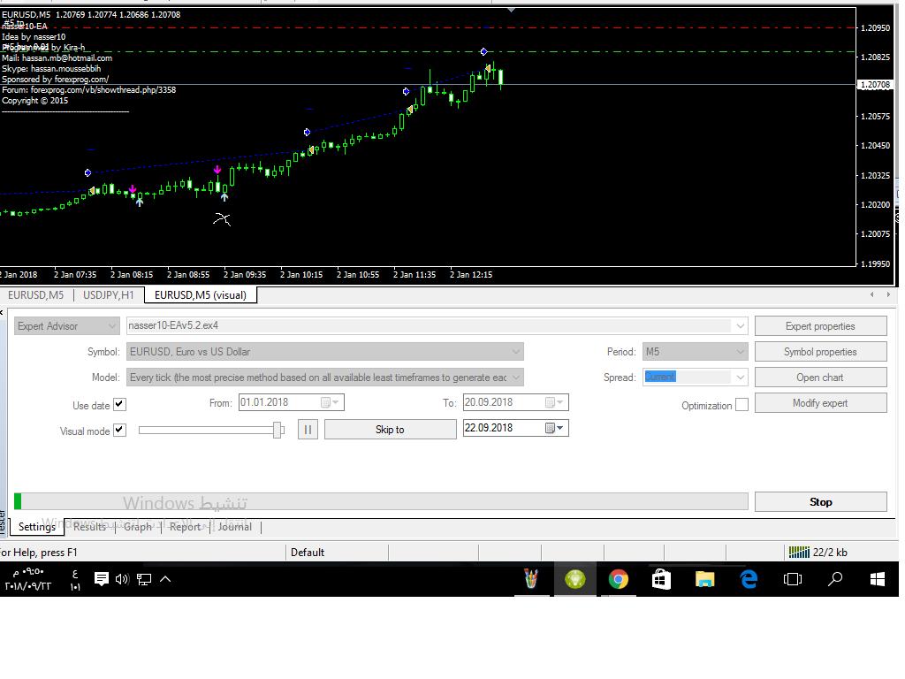Show hidden system tray icons
905x679 pixels.
pyautogui.click(x=165, y=578)
